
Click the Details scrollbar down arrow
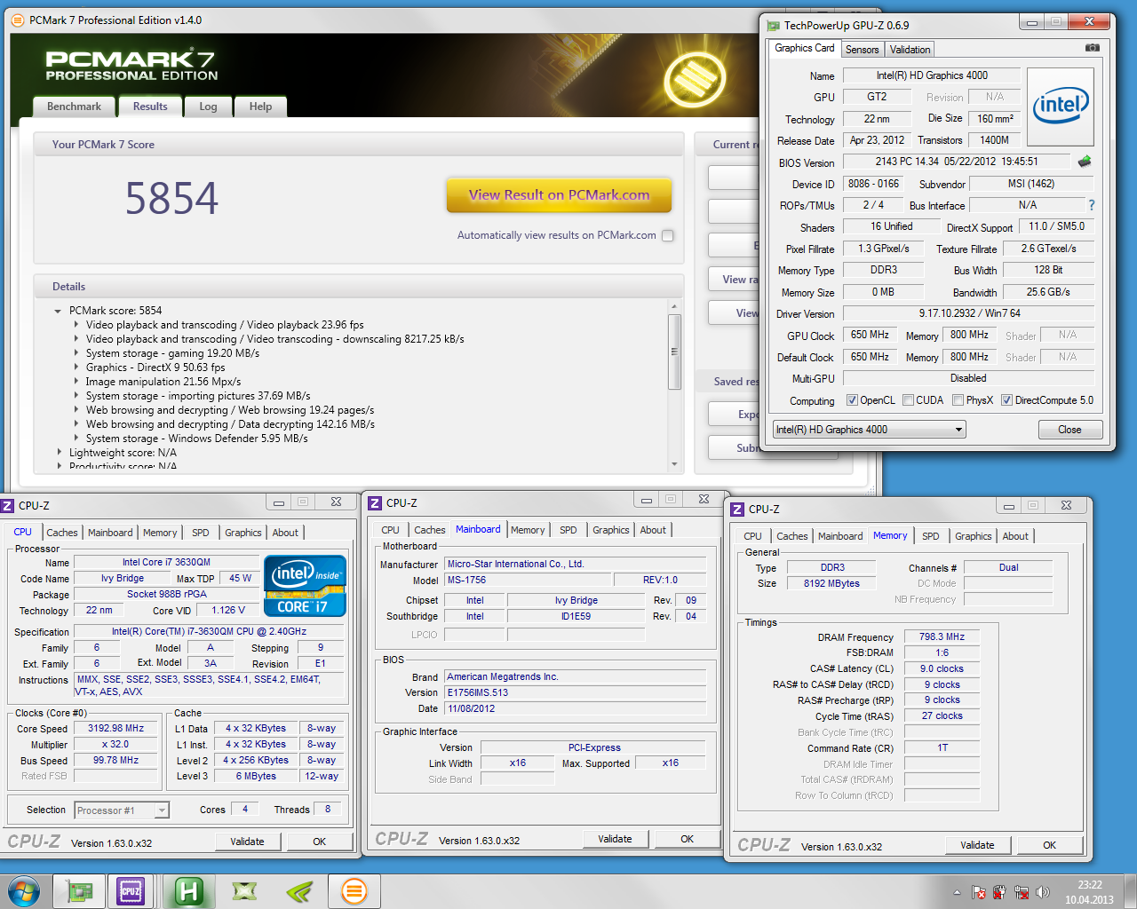[x=674, y=464]
